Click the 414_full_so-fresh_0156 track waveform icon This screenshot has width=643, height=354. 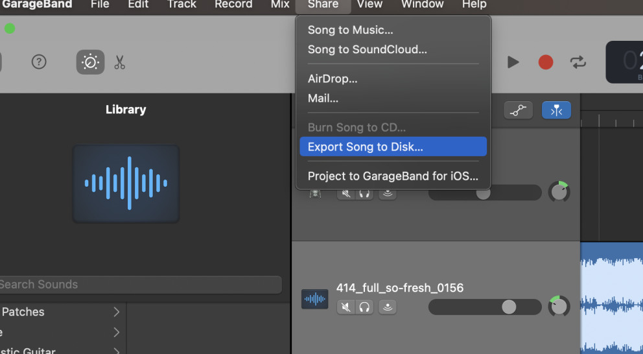(x=314, y=299)
